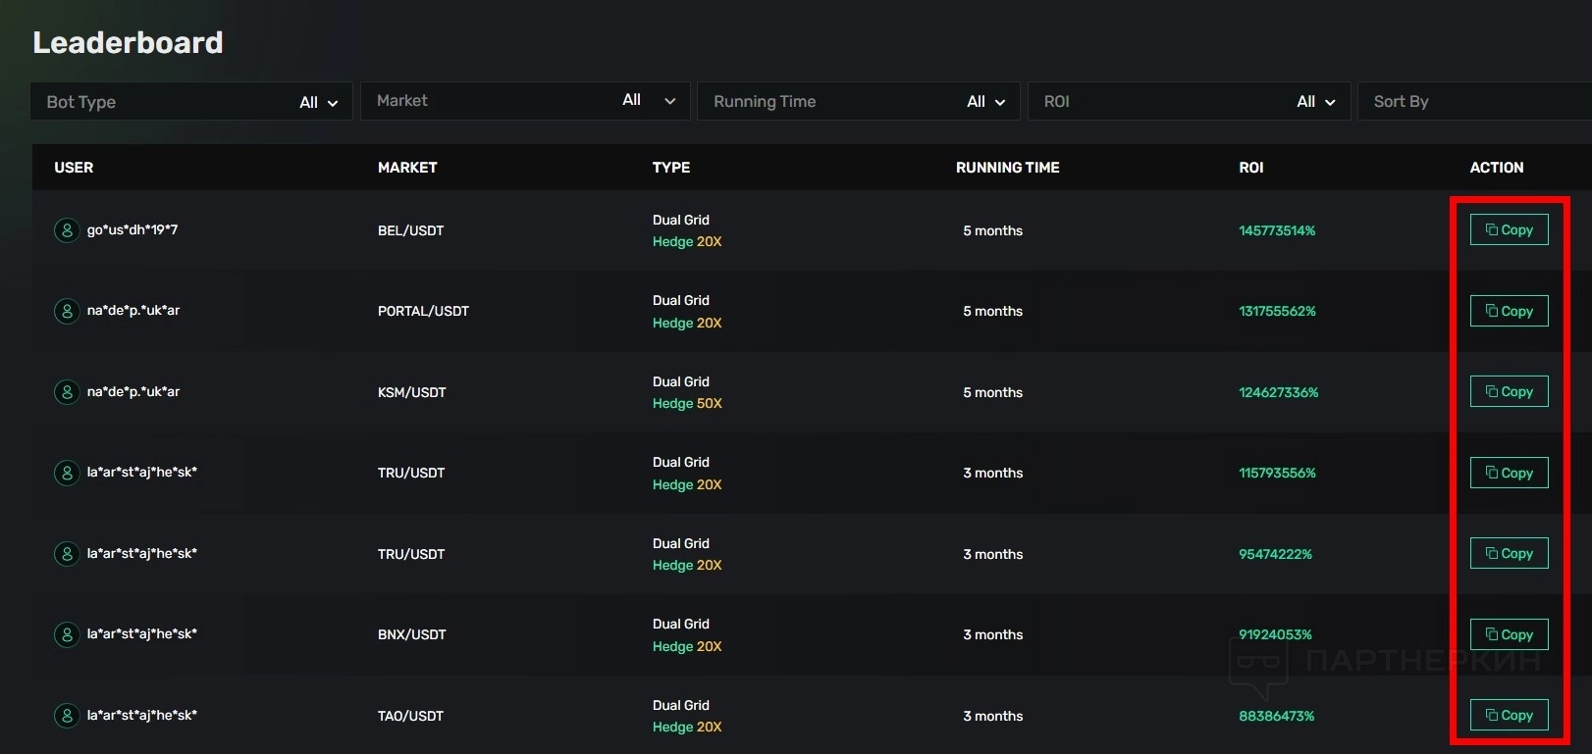Click the avatar icon in the TAO/USDT row
The width and height of the screenshot is (1592, 754).
click(67, 716)
